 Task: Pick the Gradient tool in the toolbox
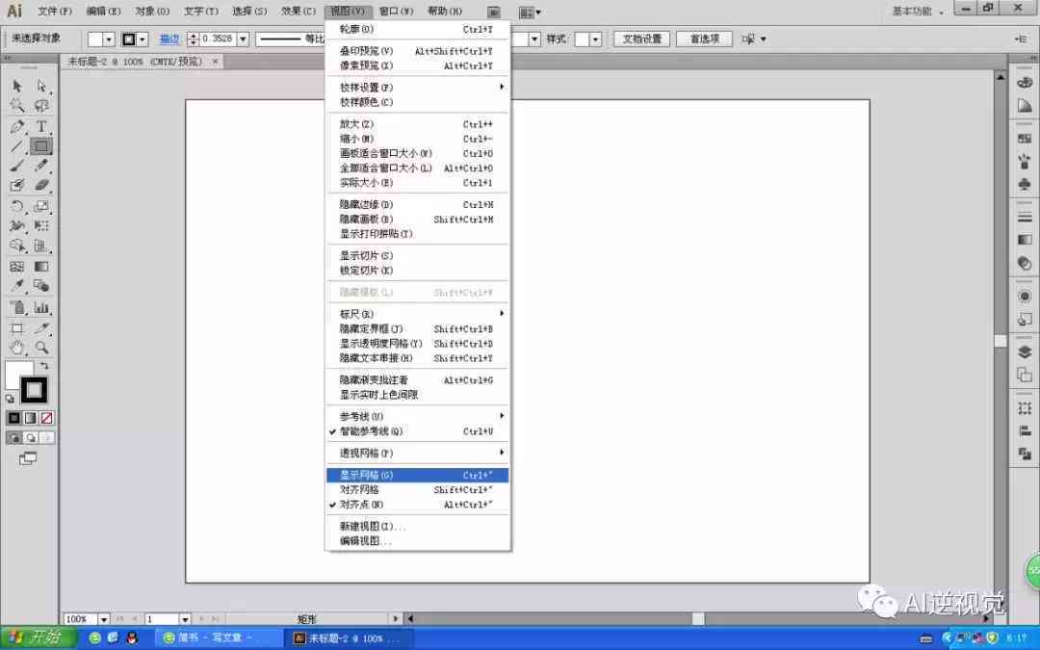pyautogui.click(x=41, y=267)
